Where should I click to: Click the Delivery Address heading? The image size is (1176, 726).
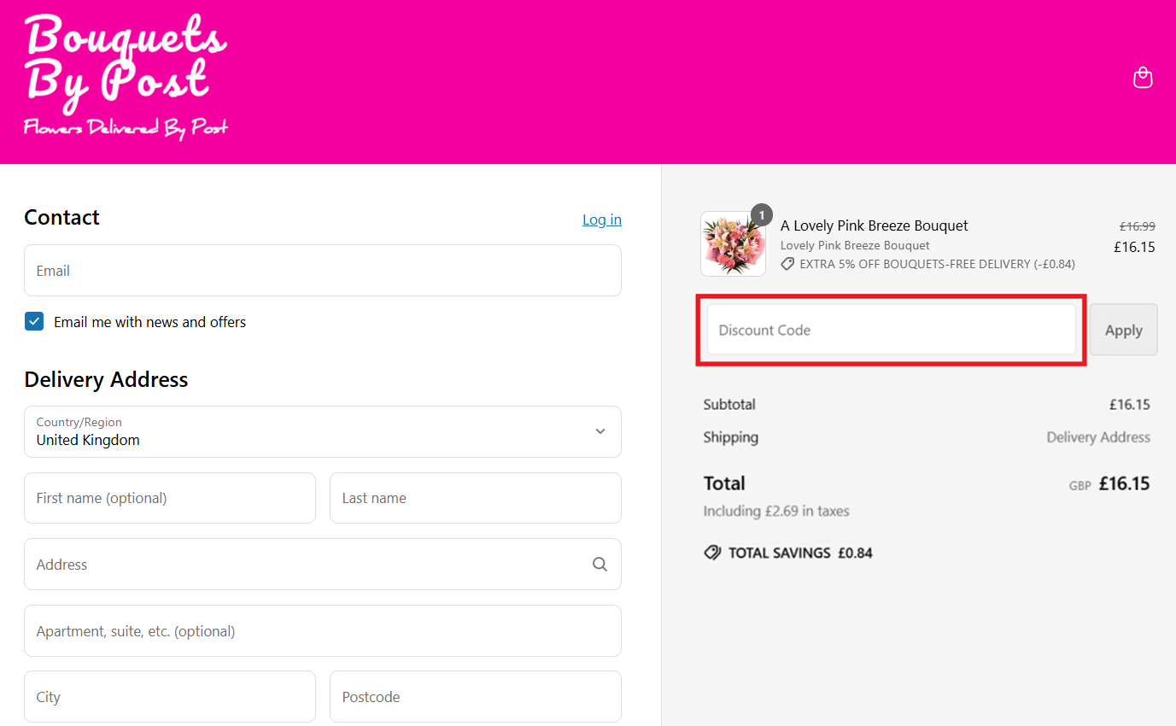[106, 379]
